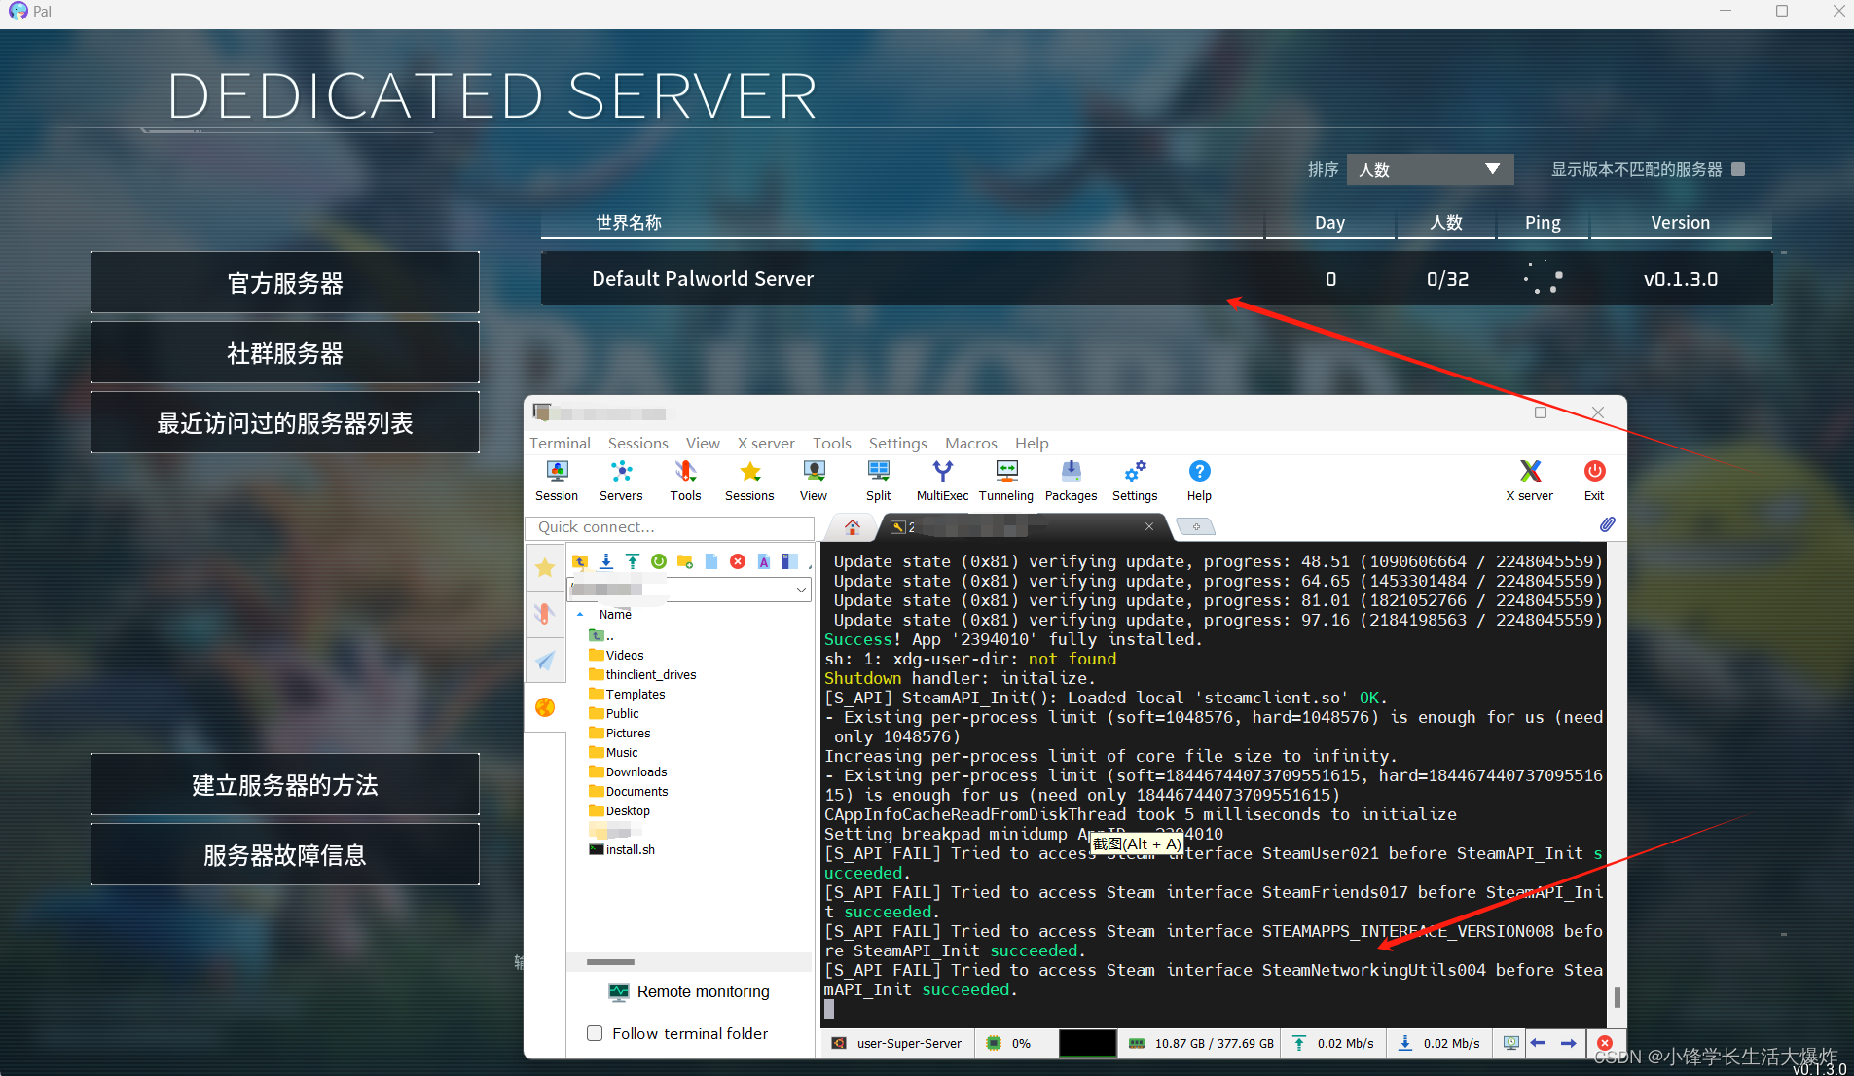Open the Macros menu
This screenshot has width=1854, height=1076.
coord(971,443)
